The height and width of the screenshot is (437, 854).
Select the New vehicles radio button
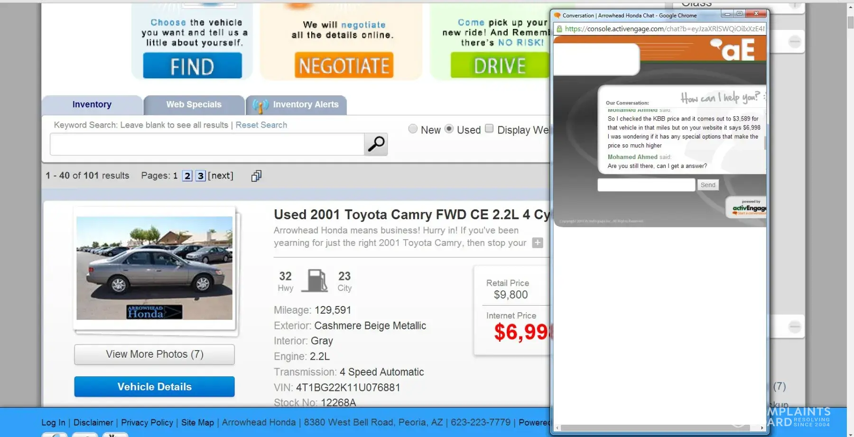pyautogui.click(x=413, y=129)
